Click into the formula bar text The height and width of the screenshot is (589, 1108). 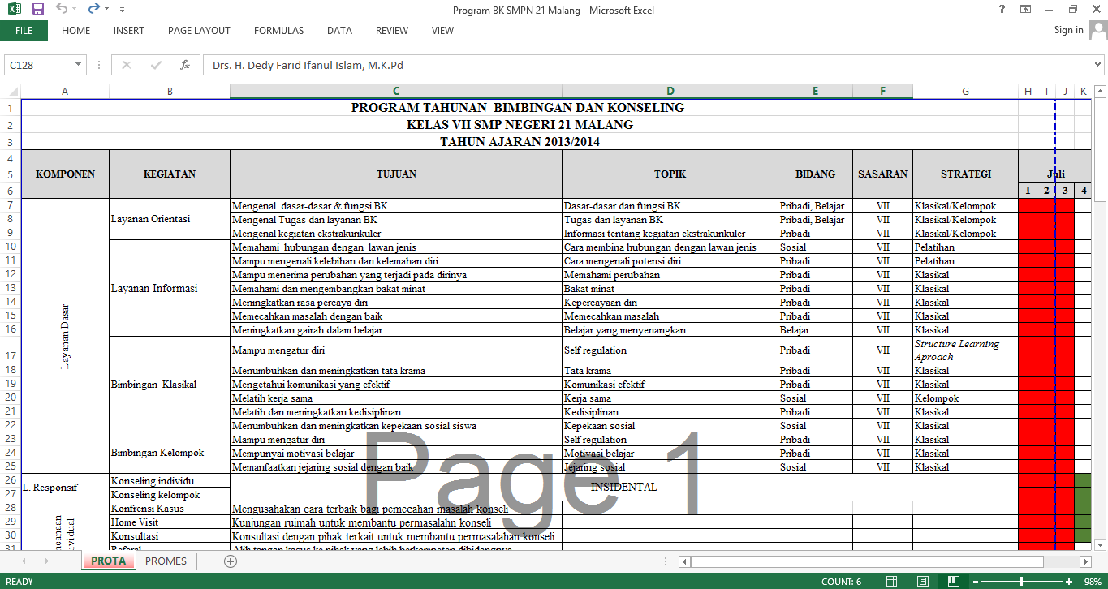(x=645, y=65)
